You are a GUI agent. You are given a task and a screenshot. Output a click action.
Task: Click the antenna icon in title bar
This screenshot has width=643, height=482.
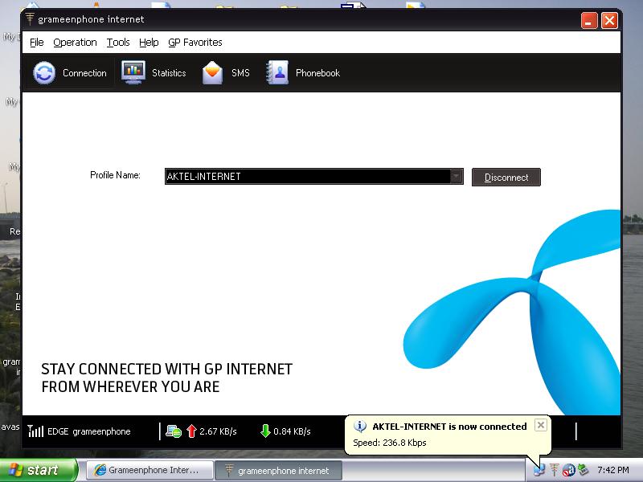tap(30, 18)
